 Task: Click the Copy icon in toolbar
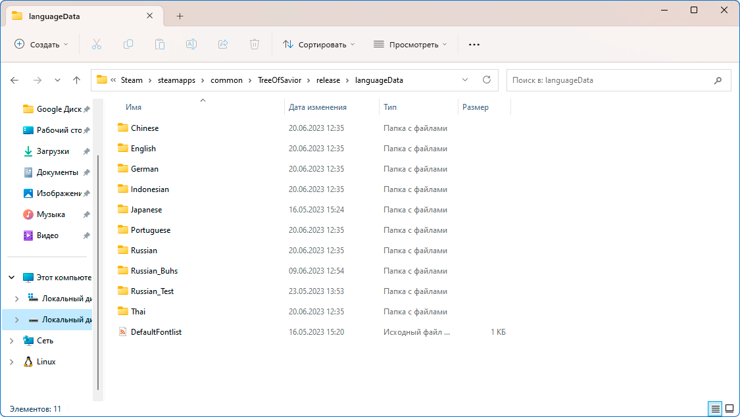(128, 44)
